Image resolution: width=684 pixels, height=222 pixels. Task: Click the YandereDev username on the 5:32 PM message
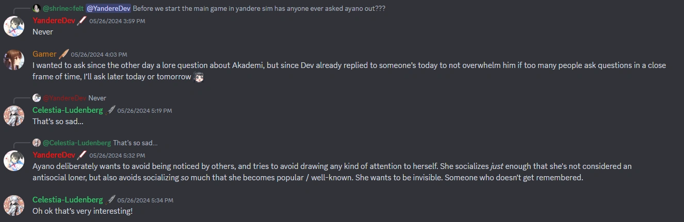(54, 155)
